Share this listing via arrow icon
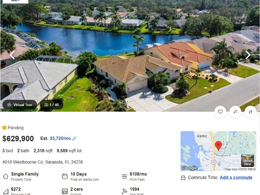The width and height of the screenshot is (260, 195). click(x=235, y=112)
